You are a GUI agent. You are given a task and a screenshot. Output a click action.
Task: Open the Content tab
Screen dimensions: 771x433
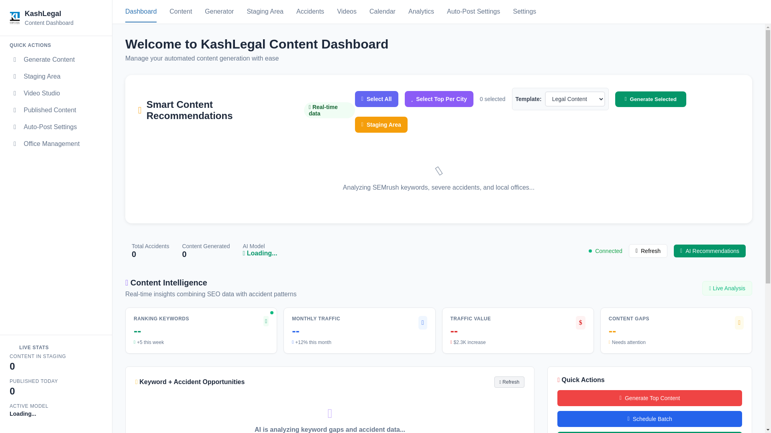coord(181,12)
